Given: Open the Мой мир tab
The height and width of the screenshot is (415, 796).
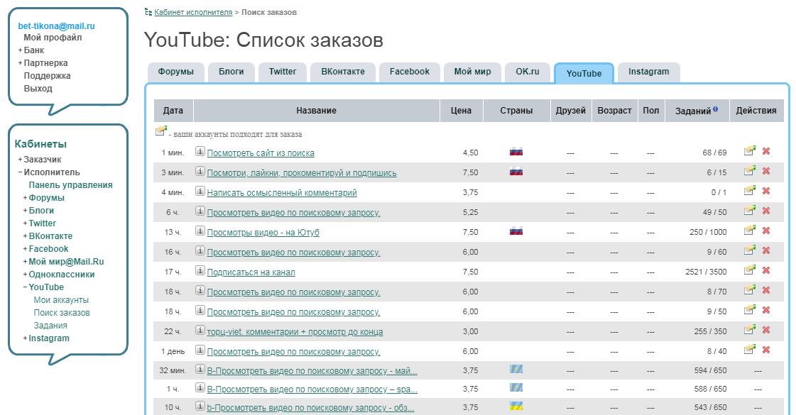Looking at the screenshot, I should click(x=472, y=72).
